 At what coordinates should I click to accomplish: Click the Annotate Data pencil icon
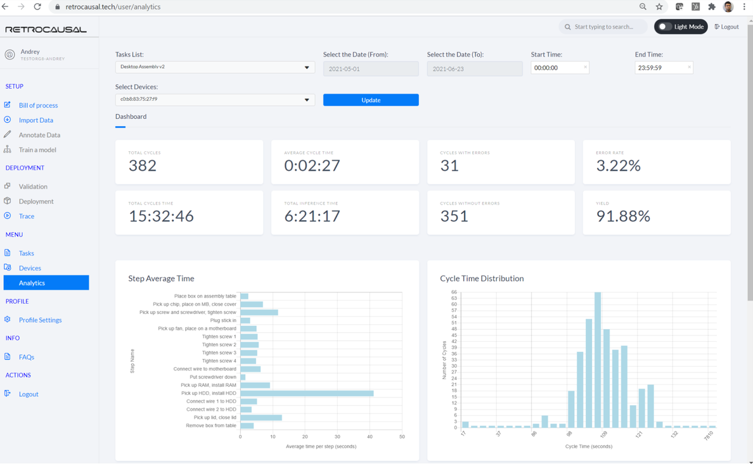[x=8, y=134]
